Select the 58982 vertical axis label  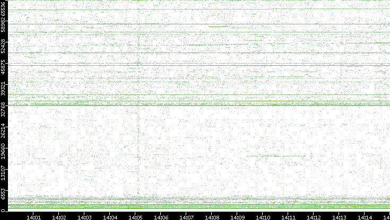tap(4, 28)
